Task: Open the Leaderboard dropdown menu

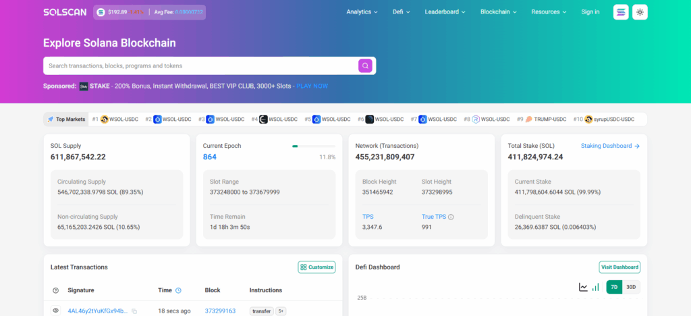Action: tap(445, 12)
